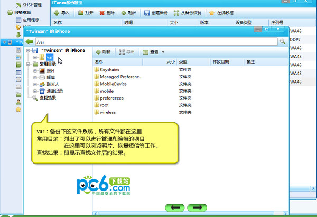Open 在线教程 star button
Image resolution: width=317 pixels, height=217 pixels.
(x=221, y=13)
